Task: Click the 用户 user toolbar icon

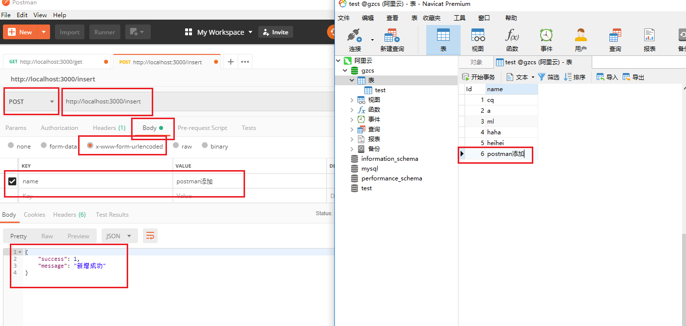Action: [581, 40]
